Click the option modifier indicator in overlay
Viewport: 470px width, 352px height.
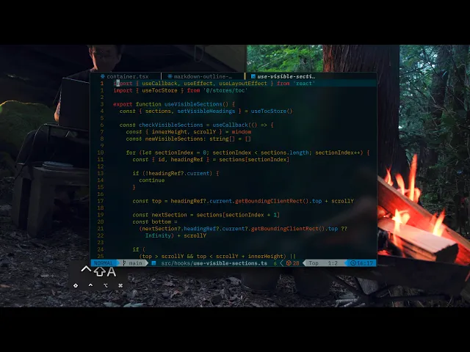(106, 285)
